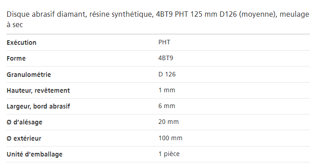Click the '1 mm' coating height value

[x=167, y=90]
